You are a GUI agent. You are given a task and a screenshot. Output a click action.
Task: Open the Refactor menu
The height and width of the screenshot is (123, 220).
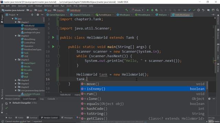tap(48, 6)
